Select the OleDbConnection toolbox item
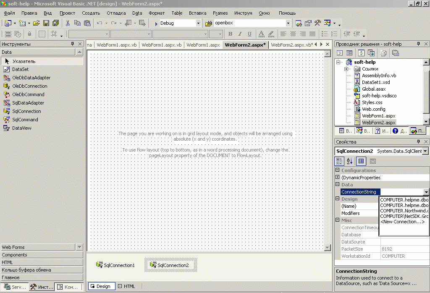 [x=30, y=86]
